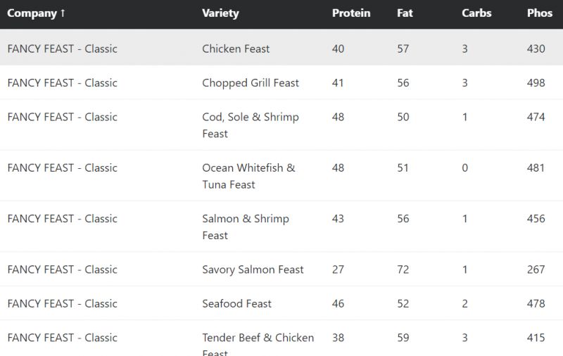Select the Chicken Feast row
The height and width of the screenshot is (356, 563).
coord(236,49)
